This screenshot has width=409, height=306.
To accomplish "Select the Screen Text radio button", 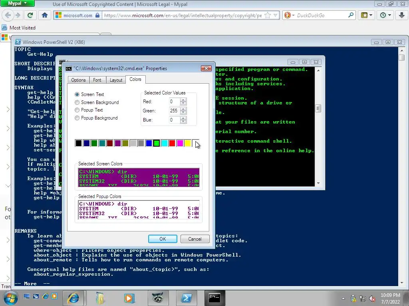I will [77, 94].
